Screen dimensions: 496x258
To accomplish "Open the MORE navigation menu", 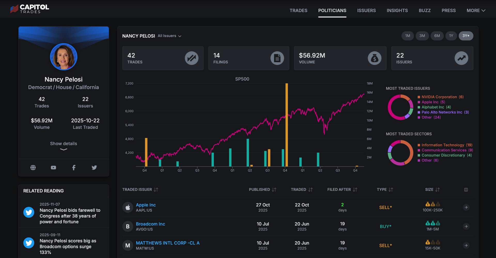I will pyautogui.click(x=476, y=11).
